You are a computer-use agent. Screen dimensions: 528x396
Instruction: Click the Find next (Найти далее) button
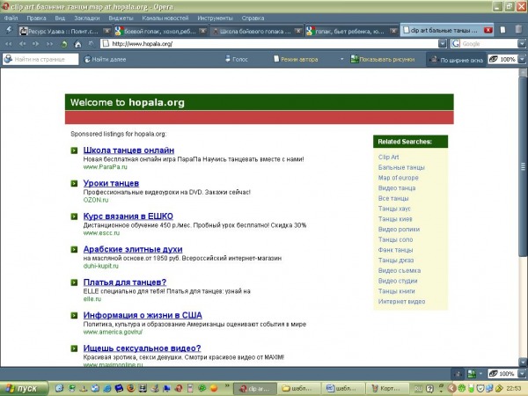(106, 59)
